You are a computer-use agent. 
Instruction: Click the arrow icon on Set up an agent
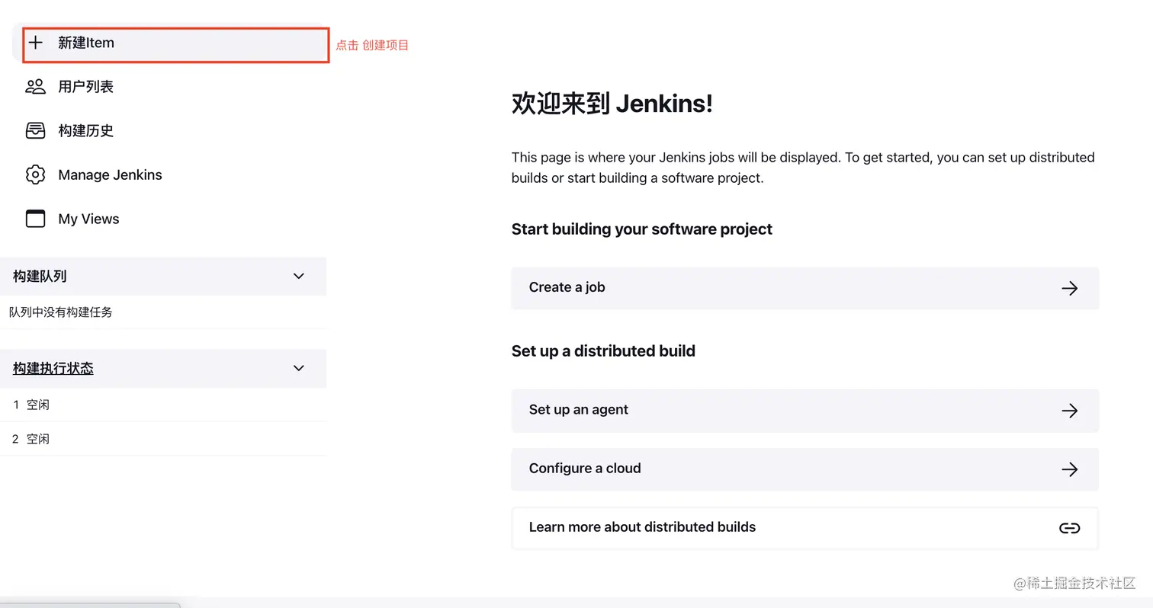[1070, 411]
